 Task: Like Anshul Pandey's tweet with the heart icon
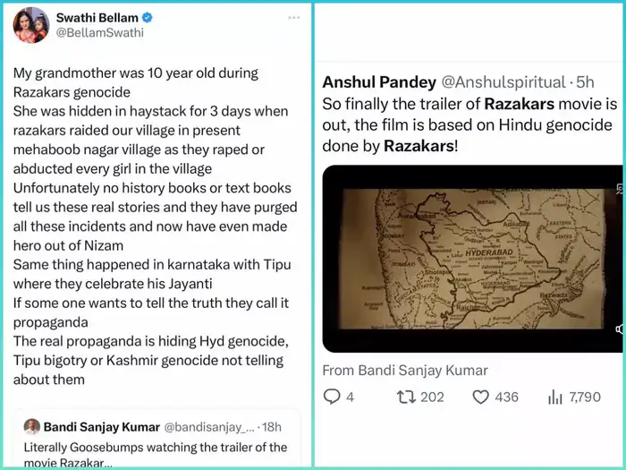click(480, 396)
